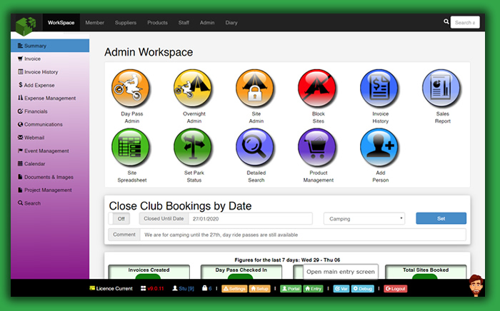The width and height of the screenshot is (500, 311).
Task: Open sidebar Invoice History link
Action: [50, 72]
